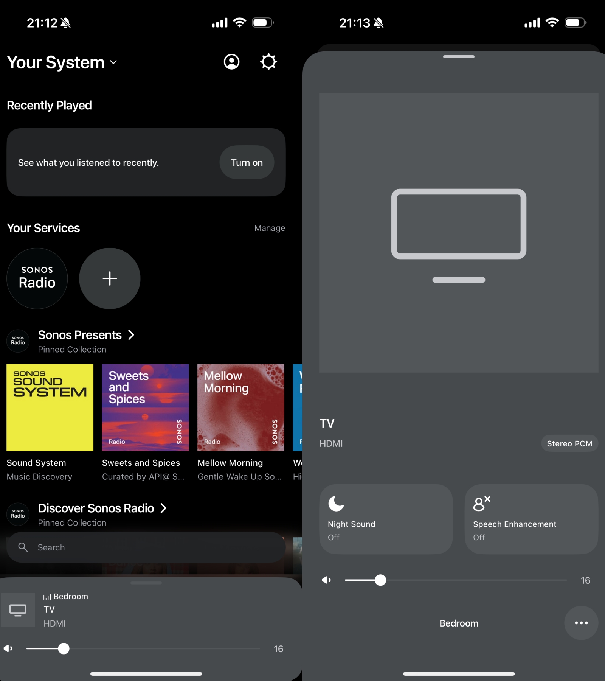Image resolution: width=605 pixels, height=681 pixels.
Task: Tap the speaker icon in now playing panel
Action: pyautogui.click(x=326, y=580)
